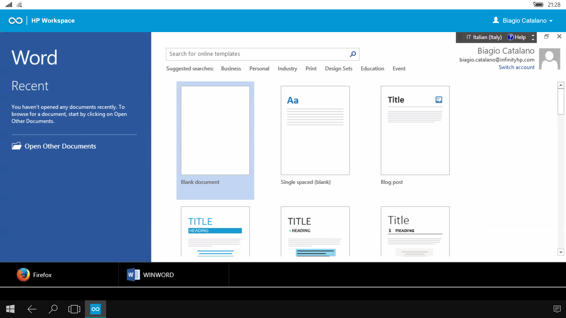Click the scrollbar up arrow
This screenshot has height=318, width=566.
coord(561,85)
